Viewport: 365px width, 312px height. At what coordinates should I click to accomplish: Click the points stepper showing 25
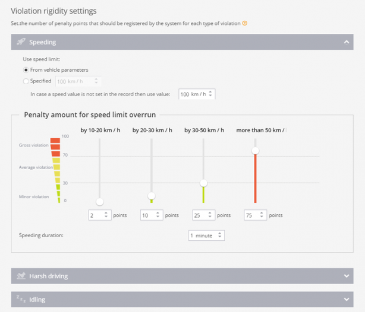pos(203,215)
